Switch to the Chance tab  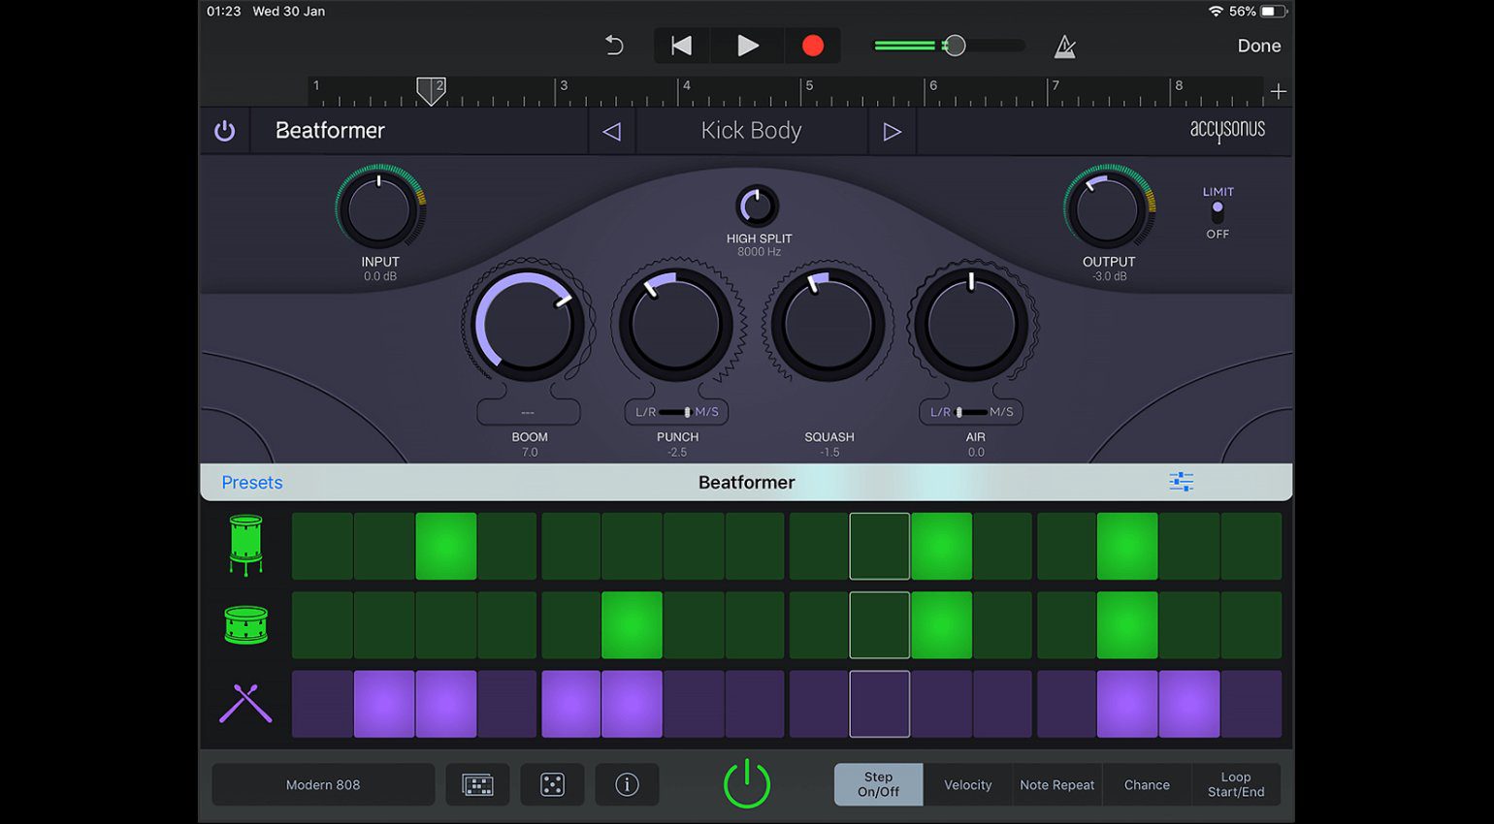point(1147,785)
